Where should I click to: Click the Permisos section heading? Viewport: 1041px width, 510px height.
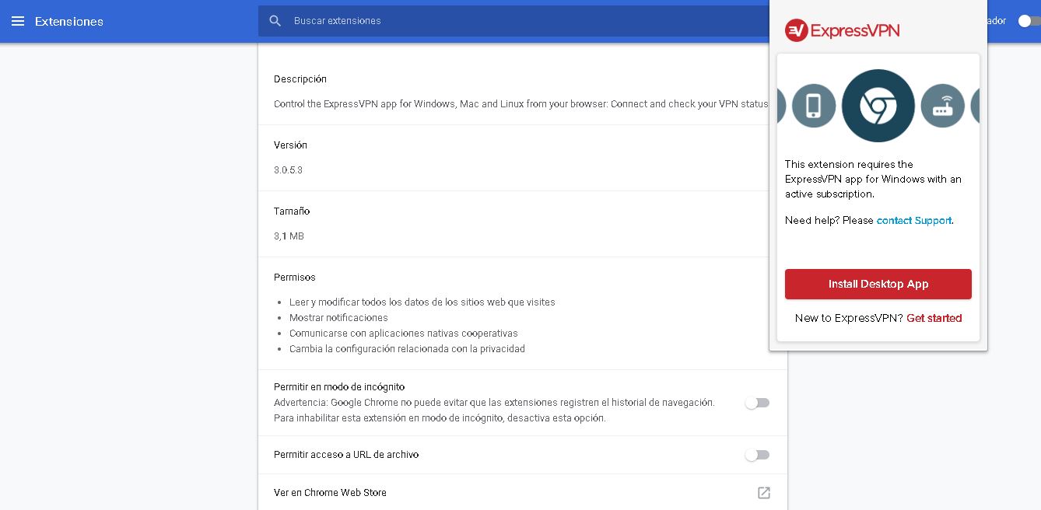295,278
